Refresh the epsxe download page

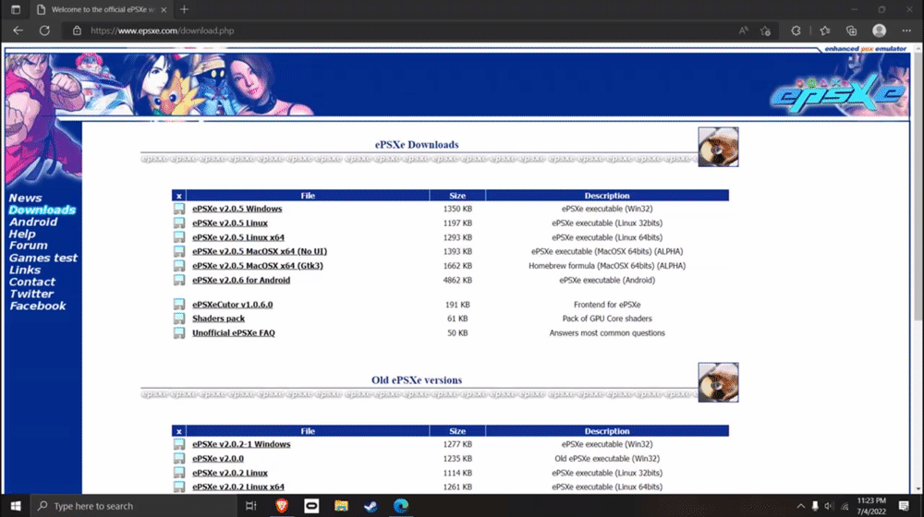44,30
